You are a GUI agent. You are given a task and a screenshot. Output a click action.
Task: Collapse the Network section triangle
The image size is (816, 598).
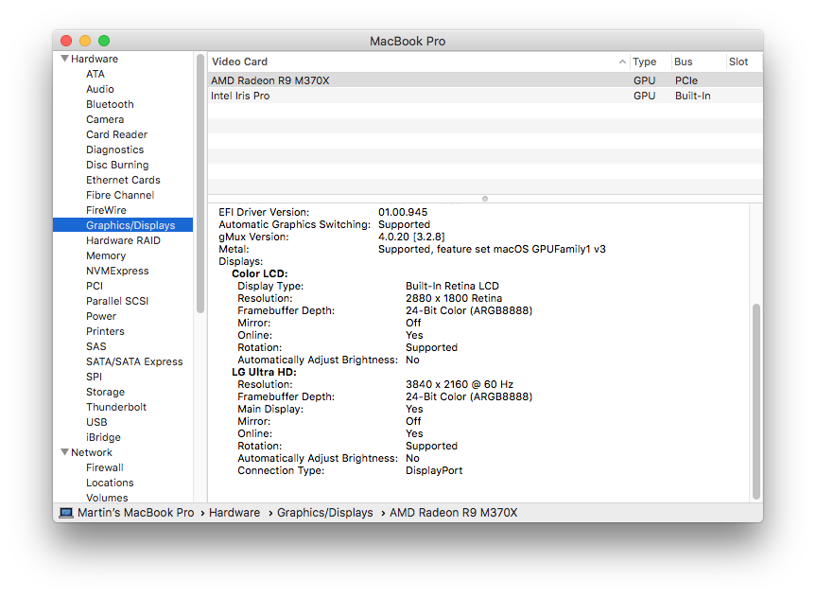coord(65,452)
